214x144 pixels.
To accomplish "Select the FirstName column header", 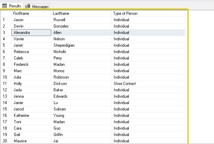I will pyautogui.click(x=31, y=13).
